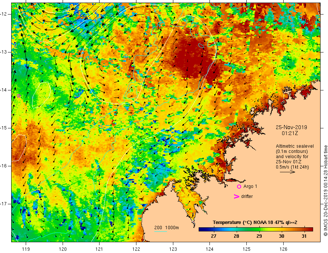Click the '0.5m/s (1kt 24h)' text
The width and height of the screenshot is (328, 253).
click(x=292, y=167)
